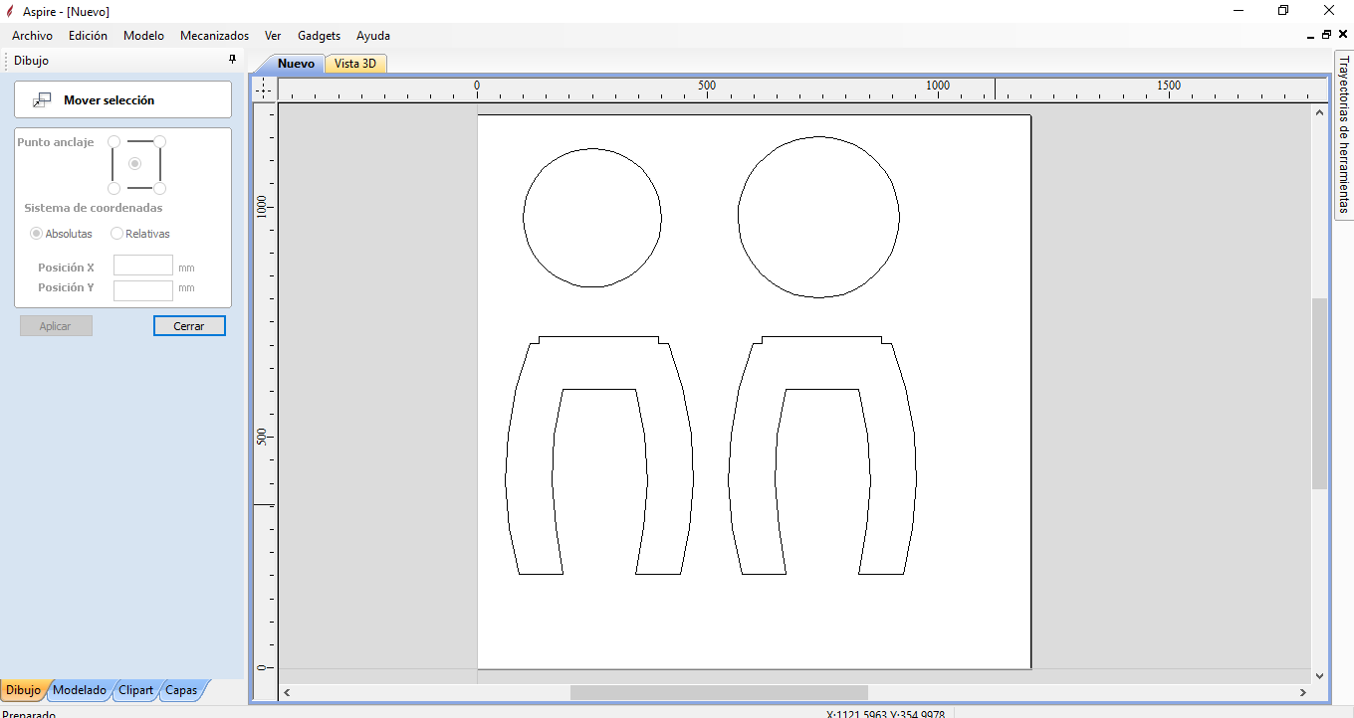Click the Mover selección tool icon
Screen dimensions: 1354x718
tap(42, 100)
